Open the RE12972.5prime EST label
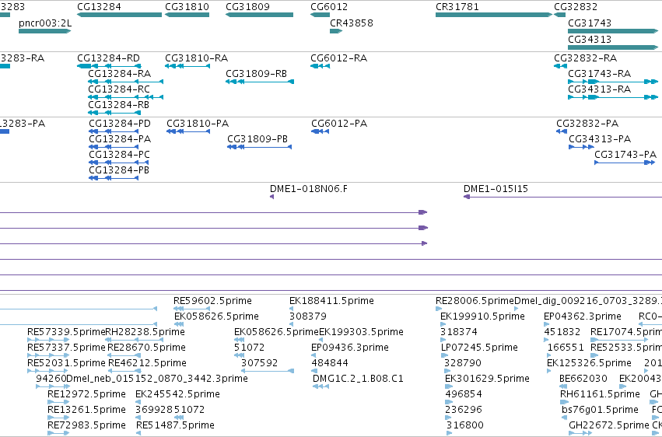The width and height of the screenshot is (662, 437). pos(86,394)
